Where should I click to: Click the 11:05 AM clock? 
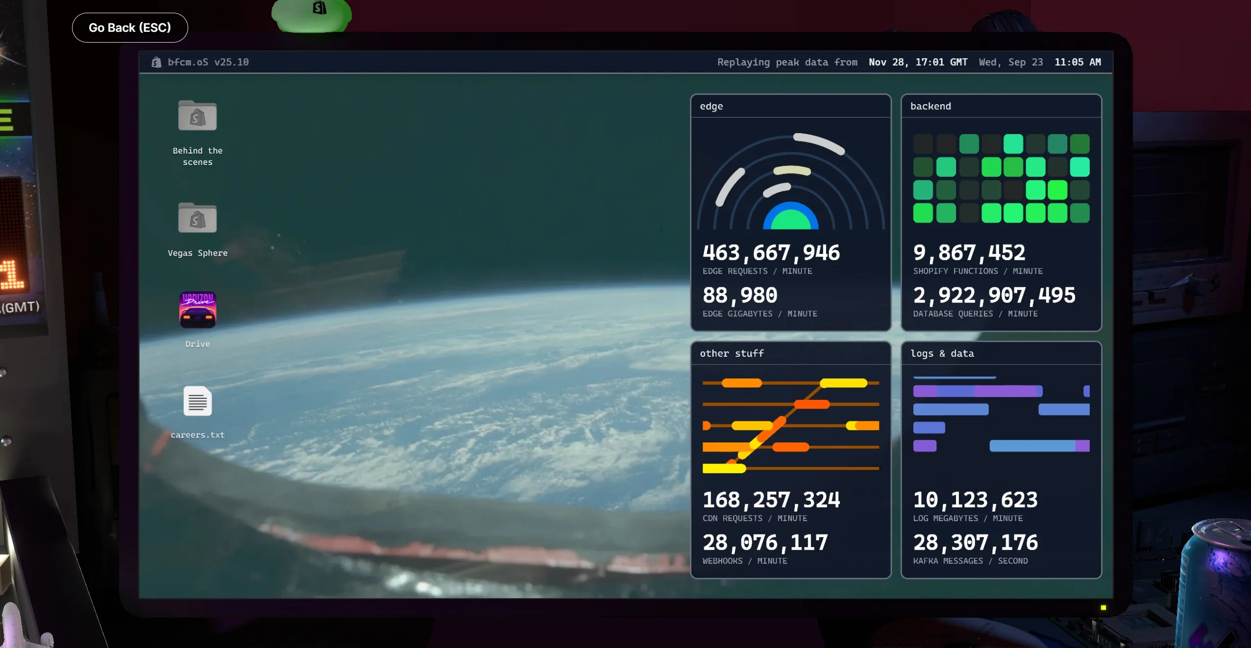(x=1078, y=62)
